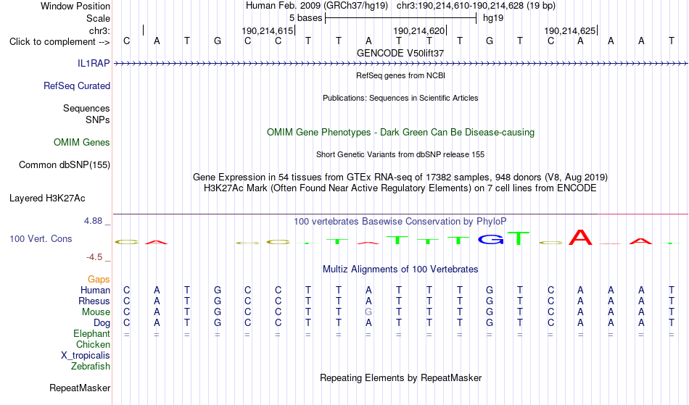689x405 pixels.
Task: Click the chr3: ruler label
Action: pos(100,30)
